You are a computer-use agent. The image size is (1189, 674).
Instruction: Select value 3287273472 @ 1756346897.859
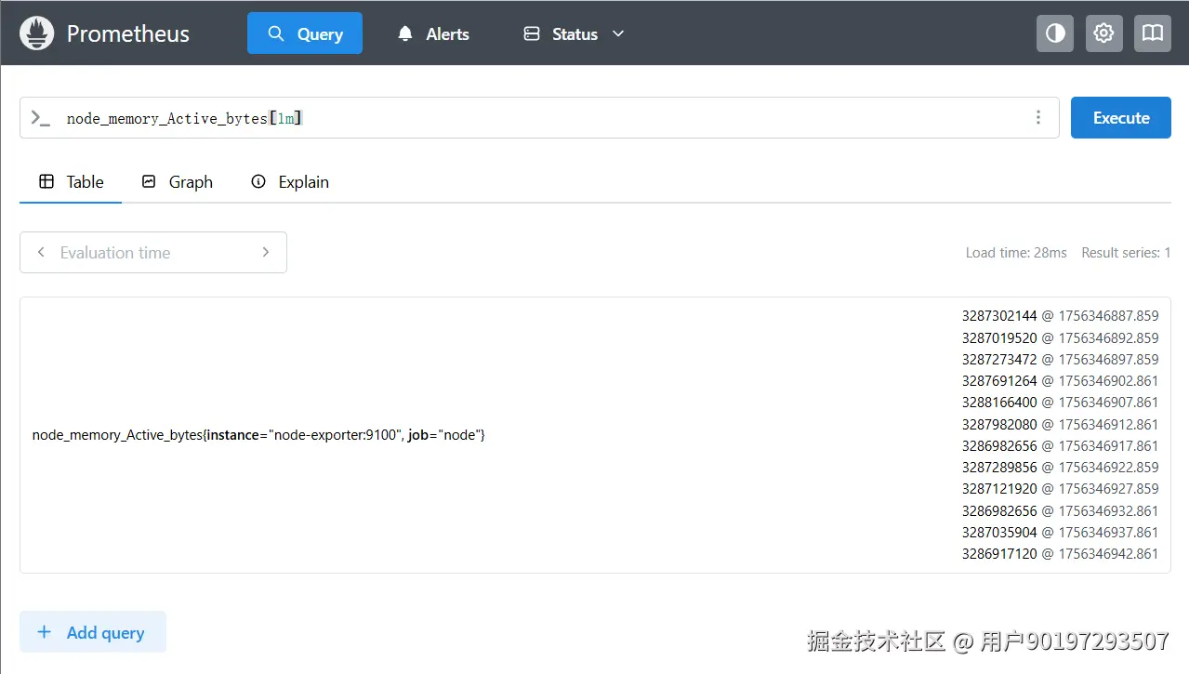1061,360
